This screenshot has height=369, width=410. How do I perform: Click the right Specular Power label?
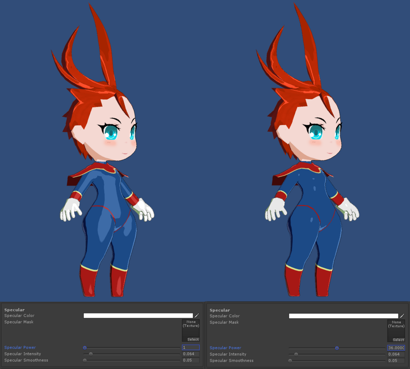(225, 347)
